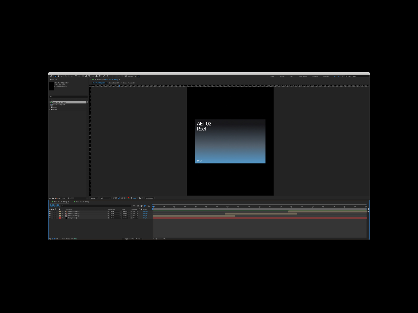Select the Type text tool
The image size is (418, 313).
tap(89, 76)
